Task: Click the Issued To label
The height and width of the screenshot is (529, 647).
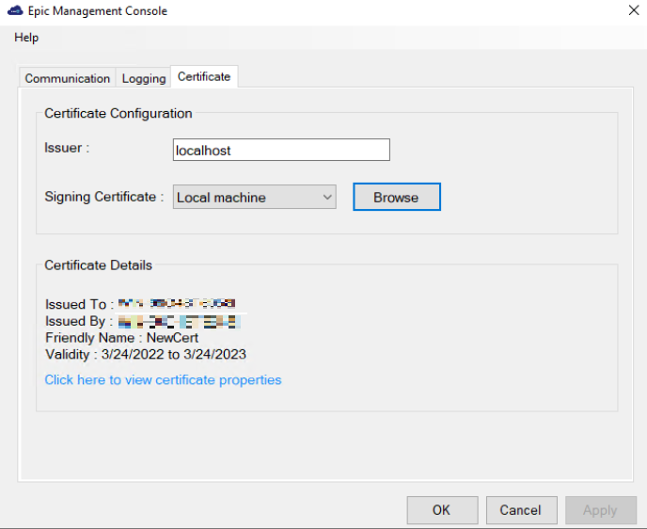Action: (x=79, y=304)
